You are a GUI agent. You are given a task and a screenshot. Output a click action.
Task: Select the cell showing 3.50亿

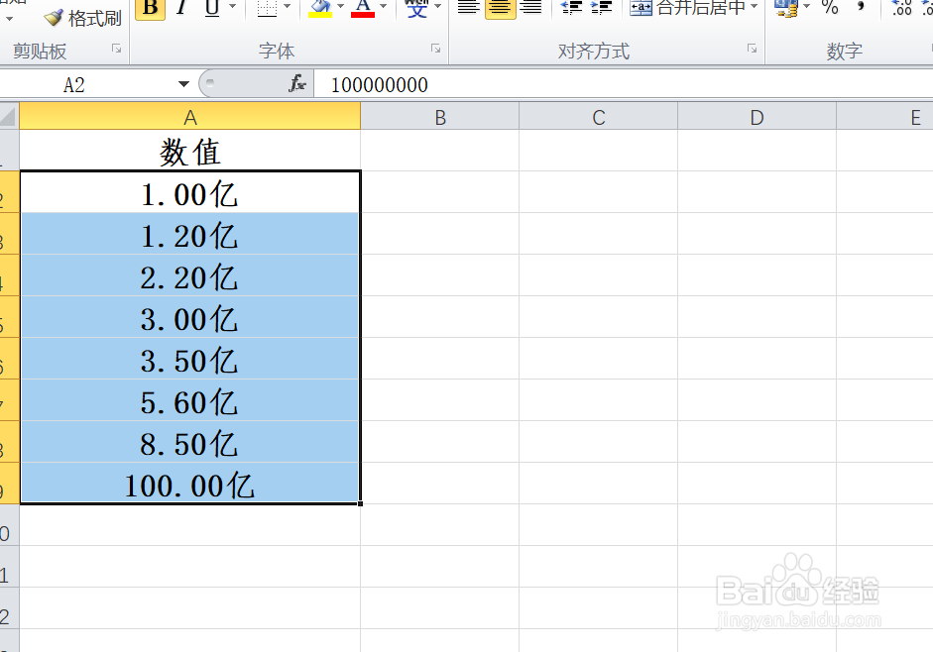(x=189, y=360)
